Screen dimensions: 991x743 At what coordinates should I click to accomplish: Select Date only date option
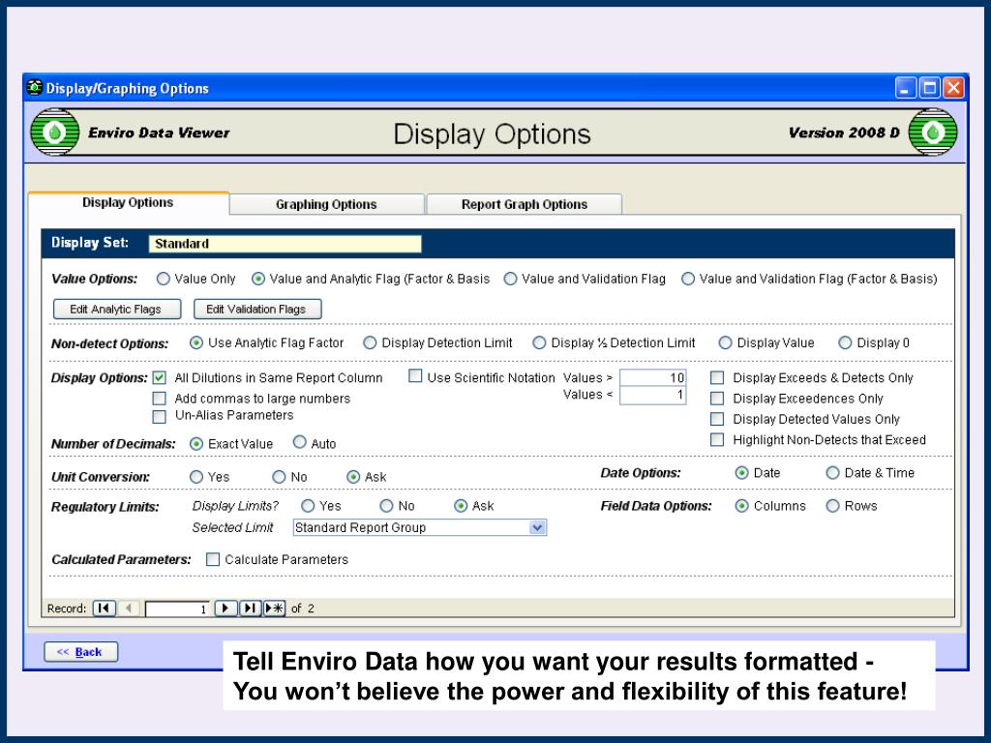click(742, 472)
